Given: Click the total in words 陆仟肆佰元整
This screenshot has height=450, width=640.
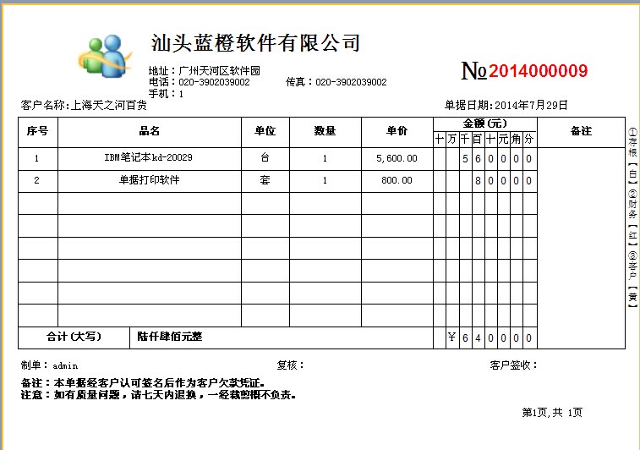Looking at the screenshot, I should pos(170,337).
